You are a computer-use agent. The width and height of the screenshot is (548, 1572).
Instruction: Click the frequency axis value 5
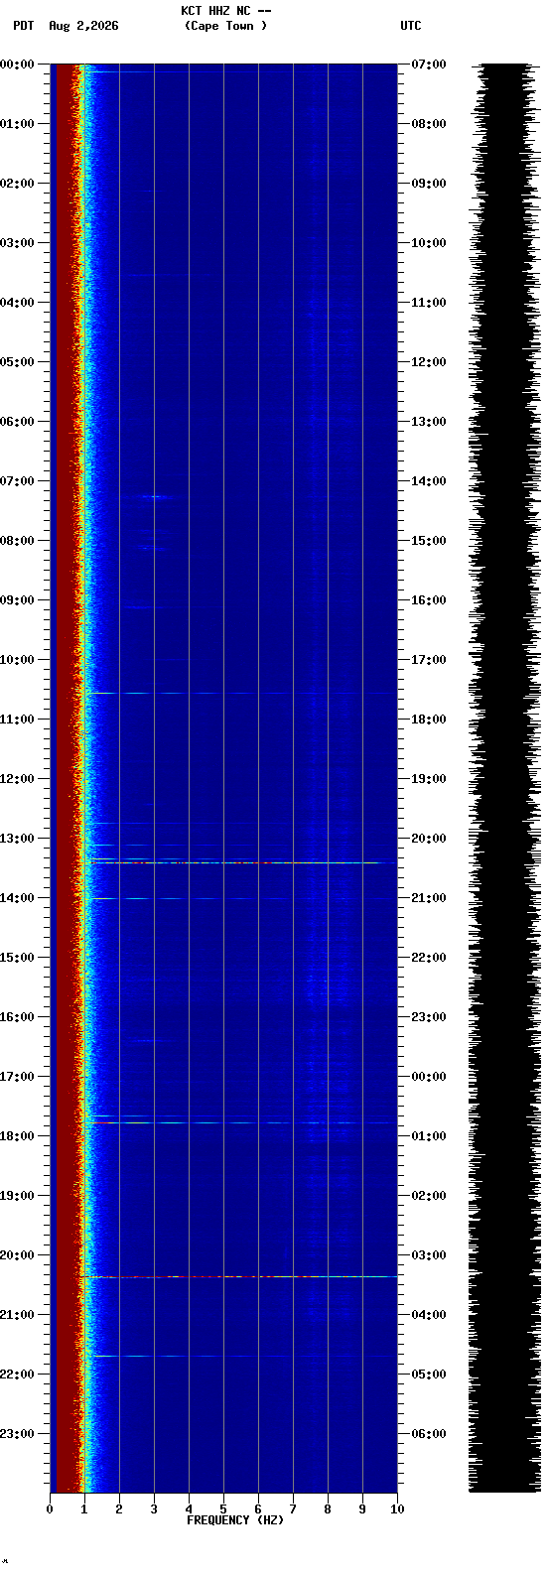[x=223, y=1509]
